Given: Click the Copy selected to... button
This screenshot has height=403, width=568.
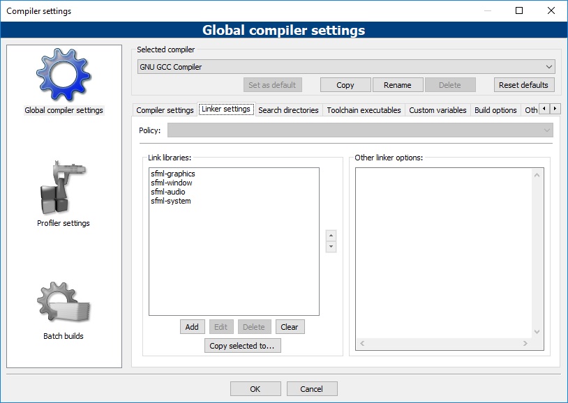Looking at the screenshot, I should point(242,346).
